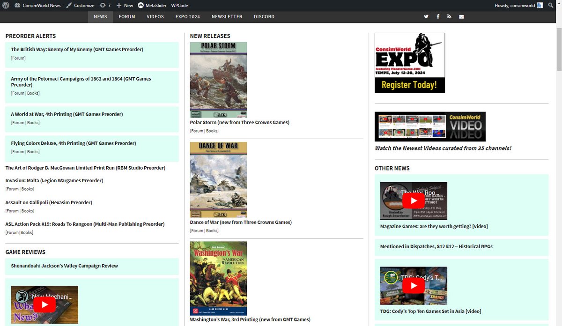Open the DISCORD navigation tab

[x=264, y=16]
